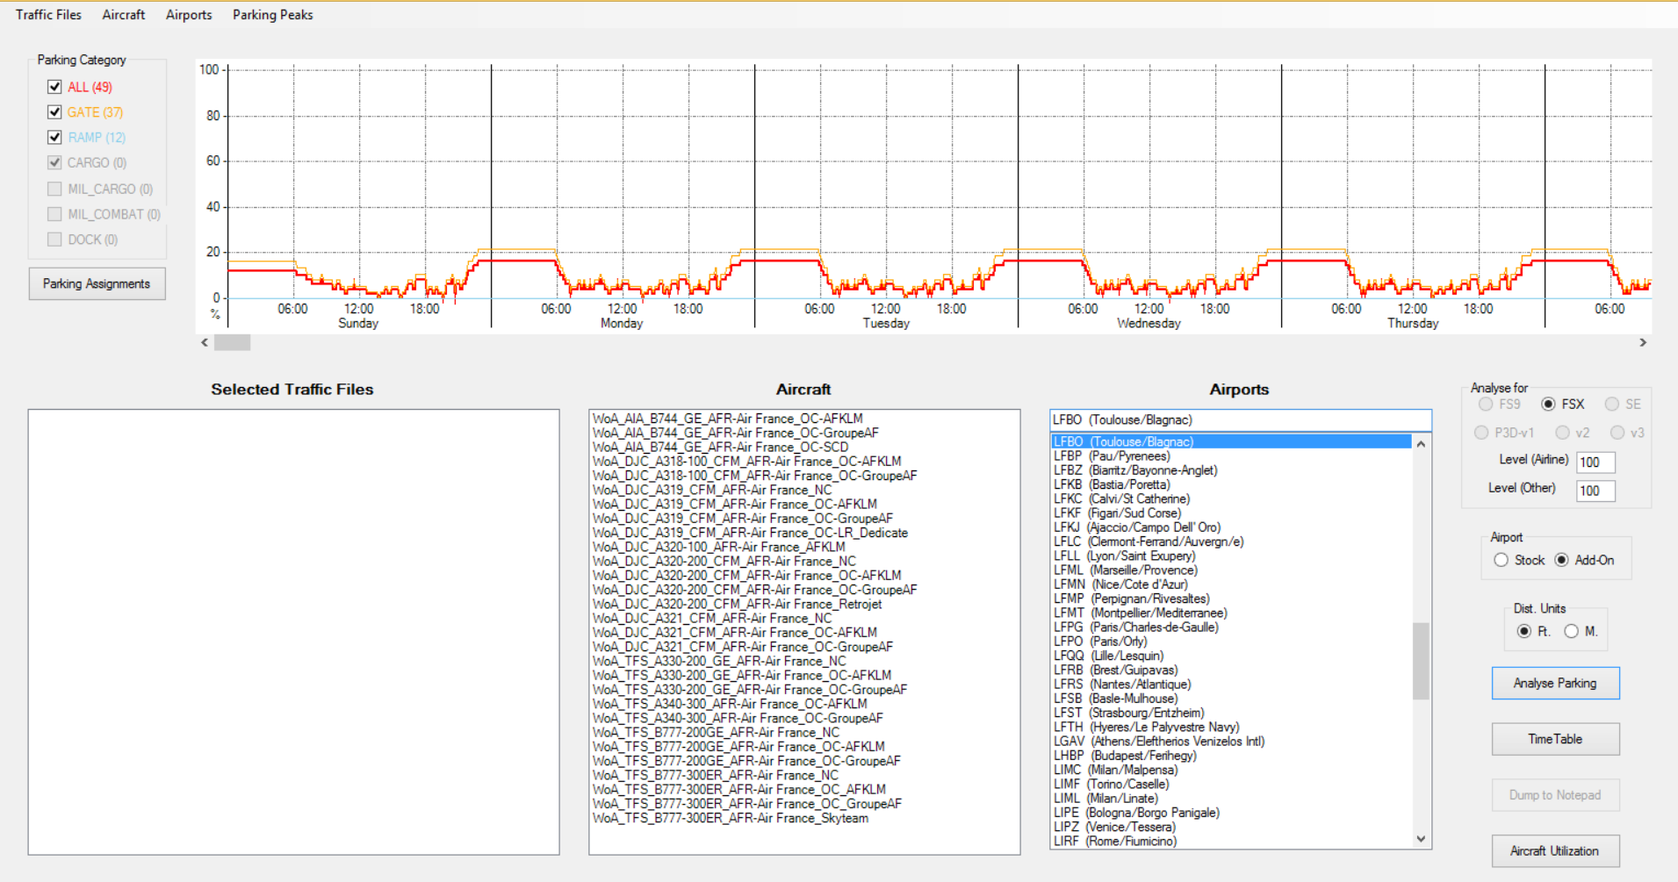
Task: Select the v2 radio button
Action: (1562, 433)
